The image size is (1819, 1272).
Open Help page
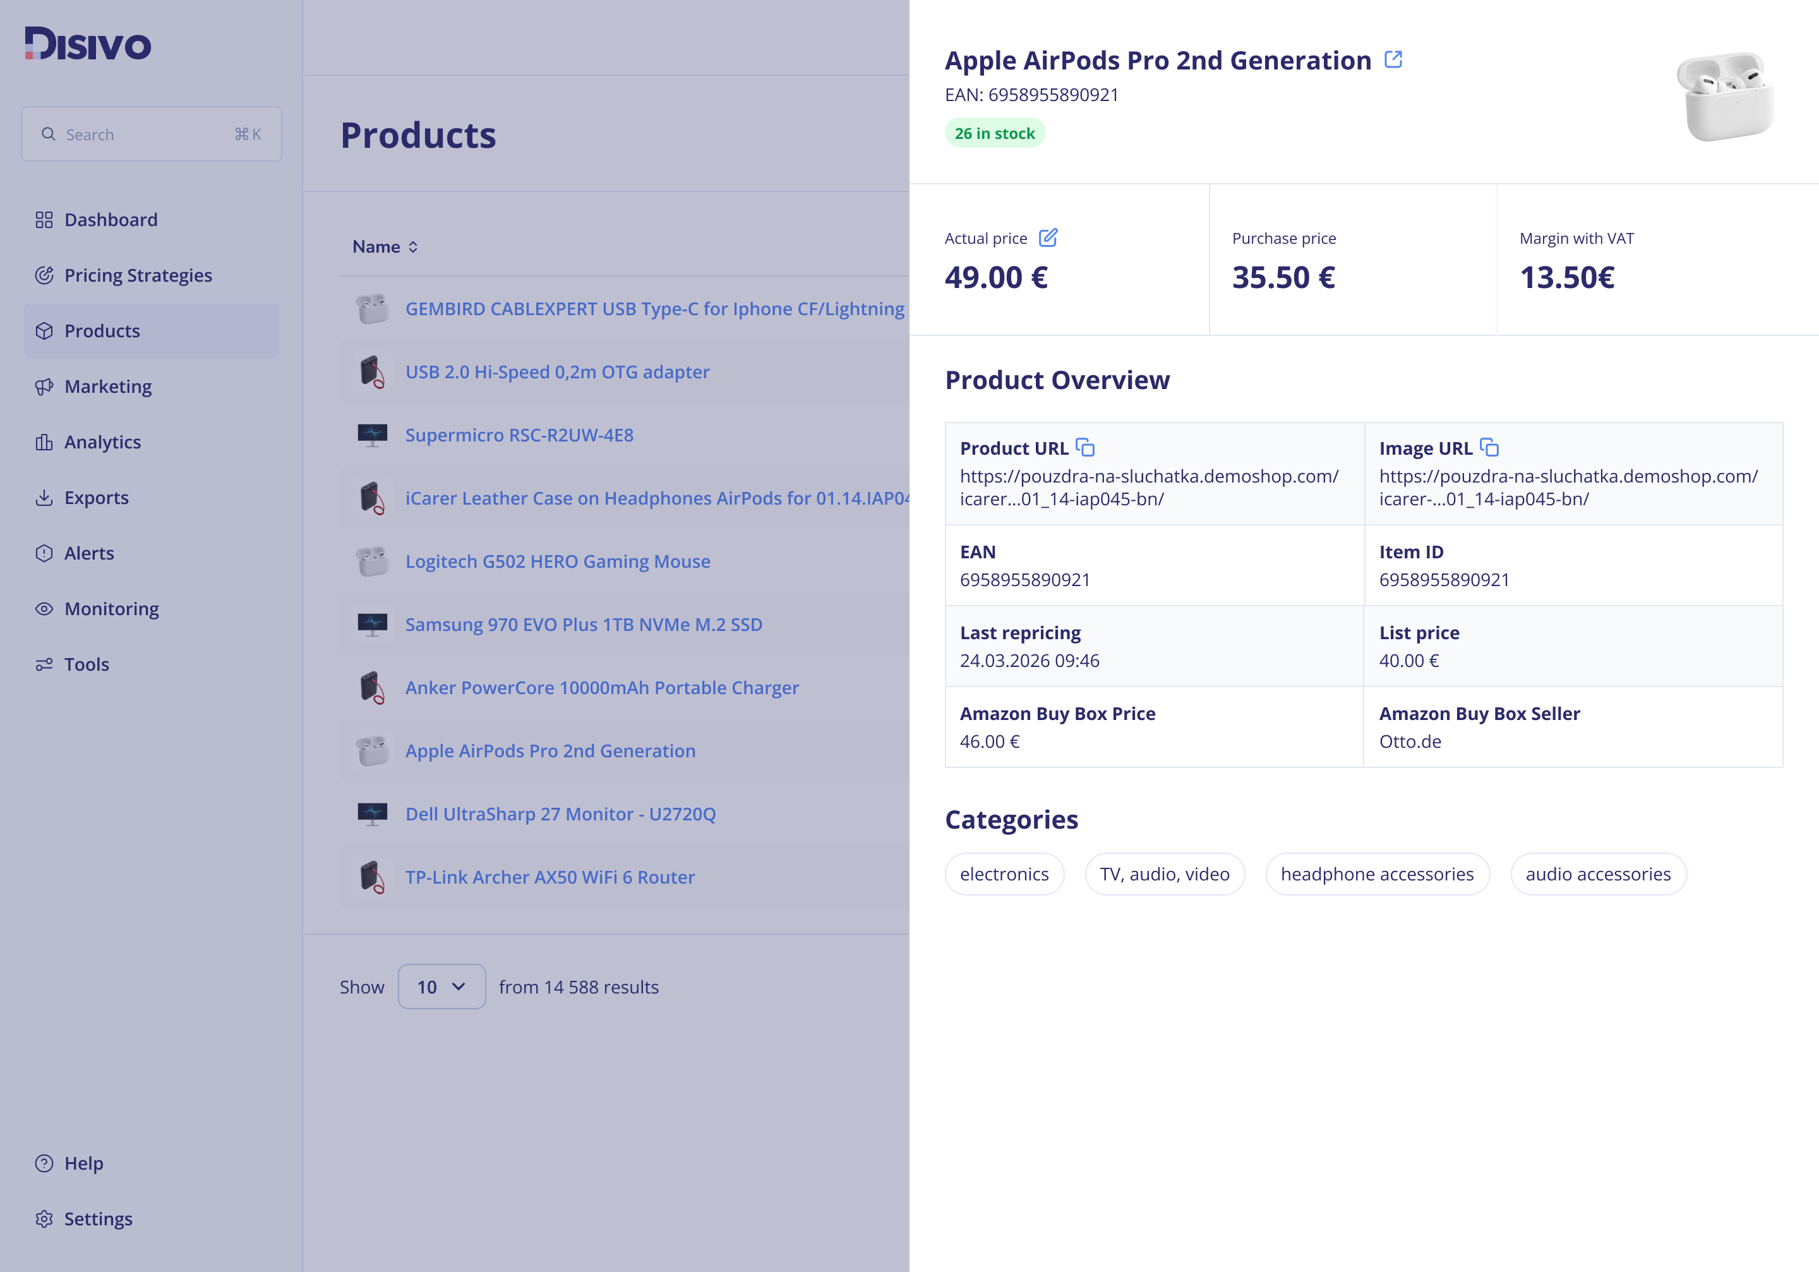click(152, 1163)
